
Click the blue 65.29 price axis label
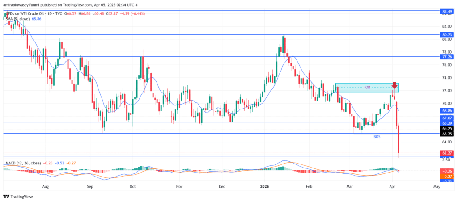447,123
